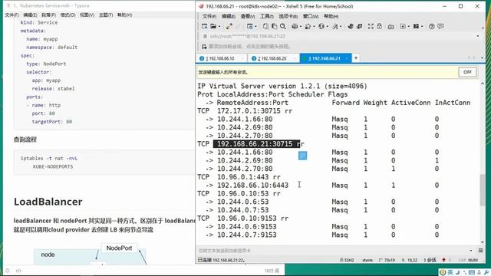The image size is (491, 276).
Task: Open Xshell 查看(V) menu
Action: coord(248,16)
